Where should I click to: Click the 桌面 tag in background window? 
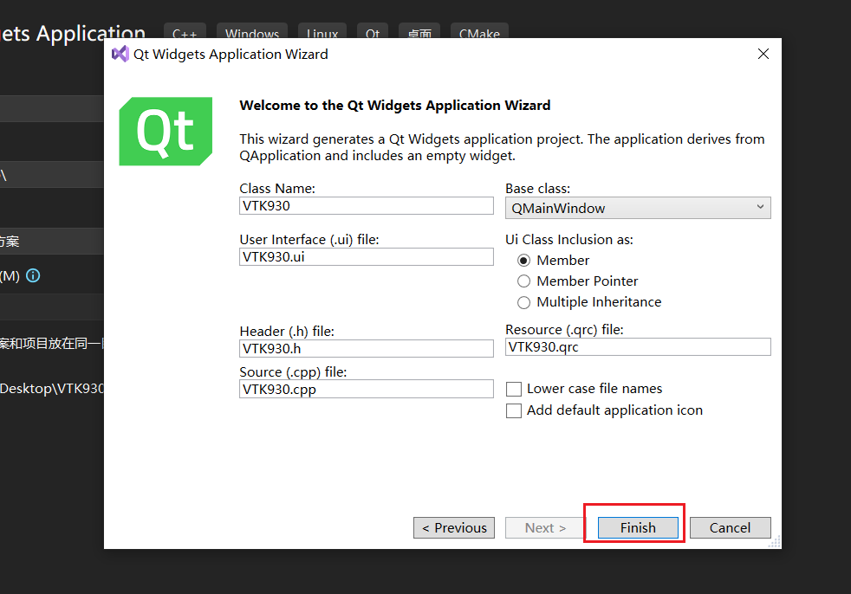coord(419,31)
